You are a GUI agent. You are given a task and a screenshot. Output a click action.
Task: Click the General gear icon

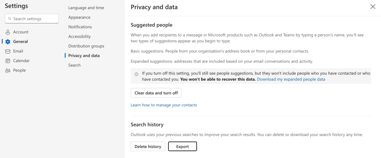[8, 42]
